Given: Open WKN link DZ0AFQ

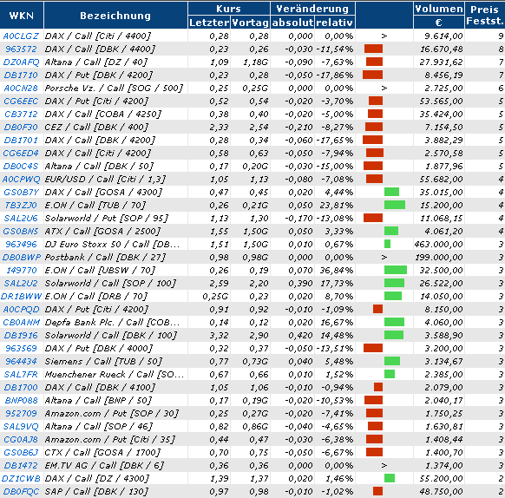Looking at the screenshot, I should pos(21,62).
